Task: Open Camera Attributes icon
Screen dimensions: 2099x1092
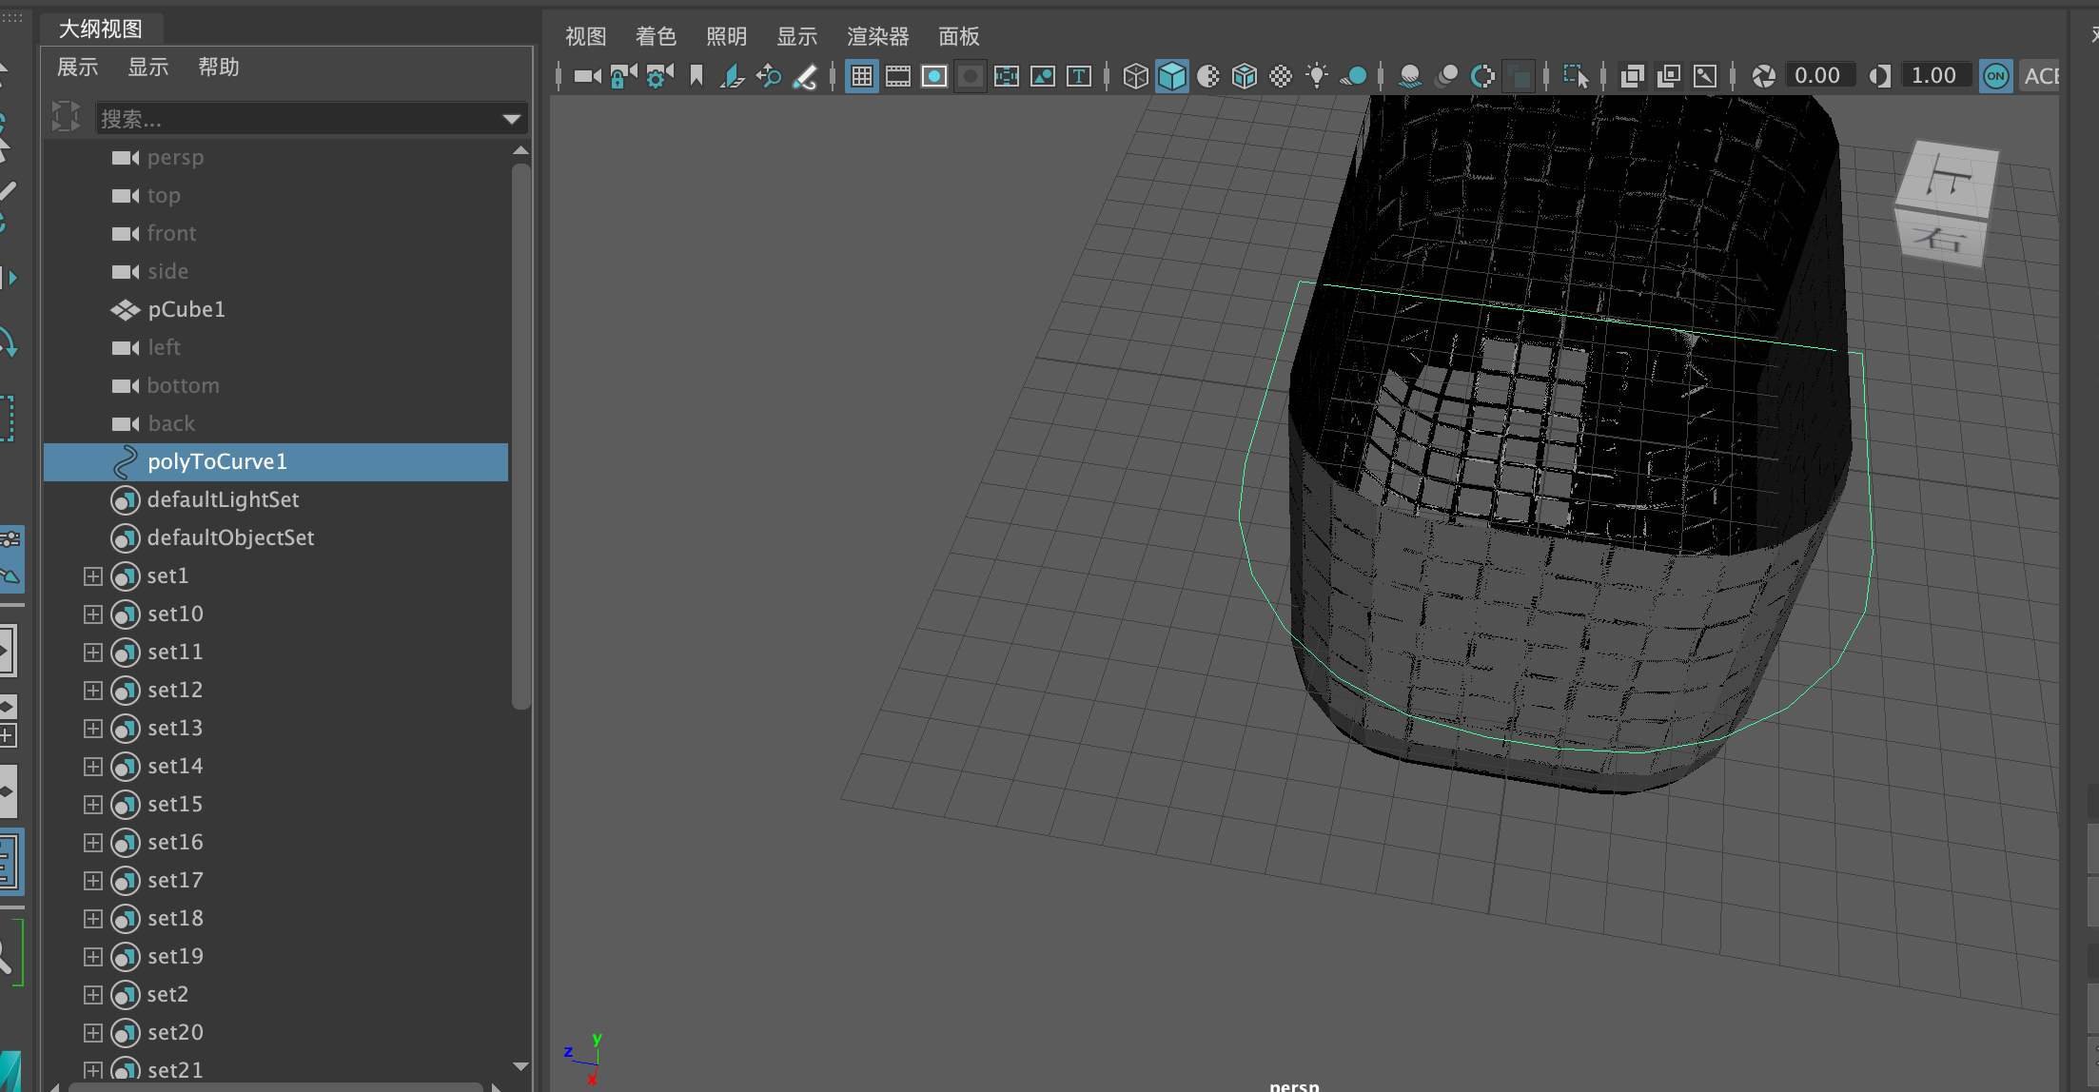Action: pyautogui.click(x=659, y=76)
